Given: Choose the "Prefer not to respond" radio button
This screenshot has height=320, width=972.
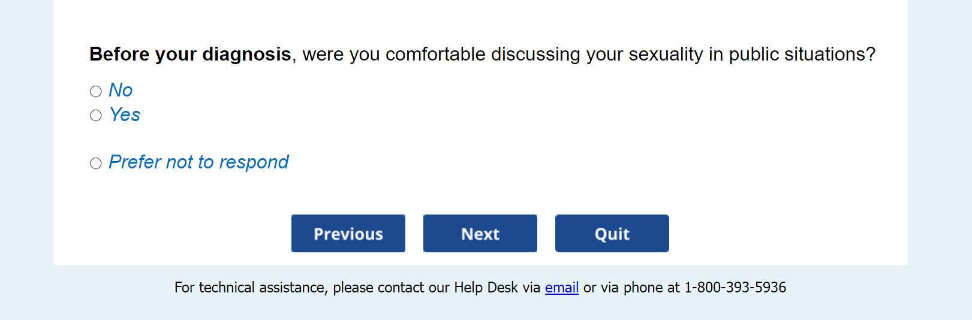Looking at the screenshot, I should coord(96,163).
